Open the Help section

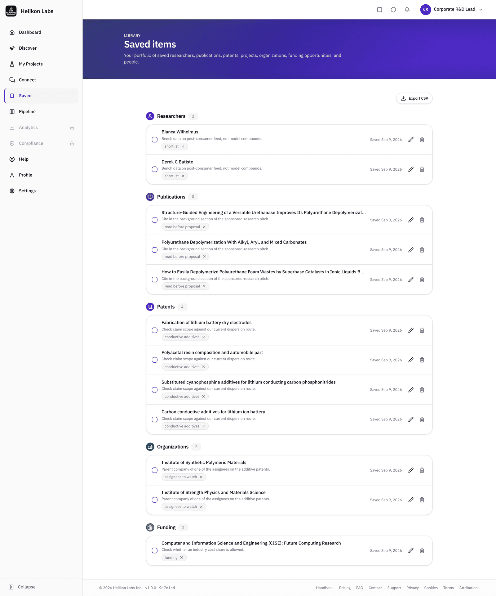41,159
